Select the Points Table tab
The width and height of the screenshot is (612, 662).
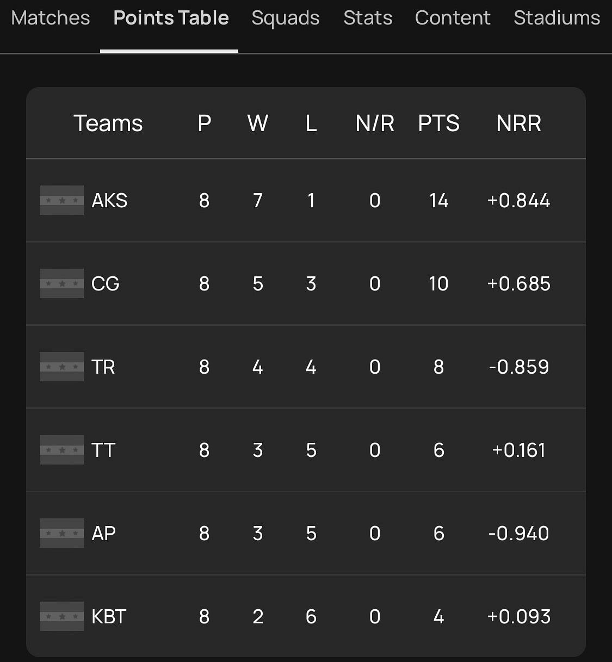point(171,18)
